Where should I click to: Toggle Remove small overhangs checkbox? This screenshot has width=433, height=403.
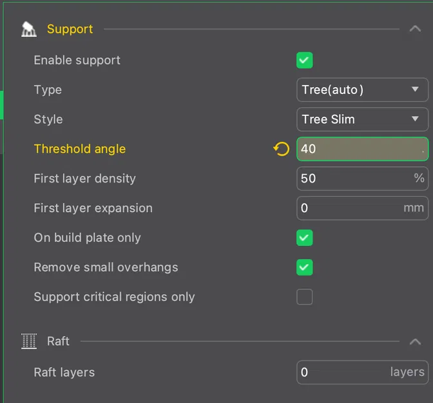304,267
